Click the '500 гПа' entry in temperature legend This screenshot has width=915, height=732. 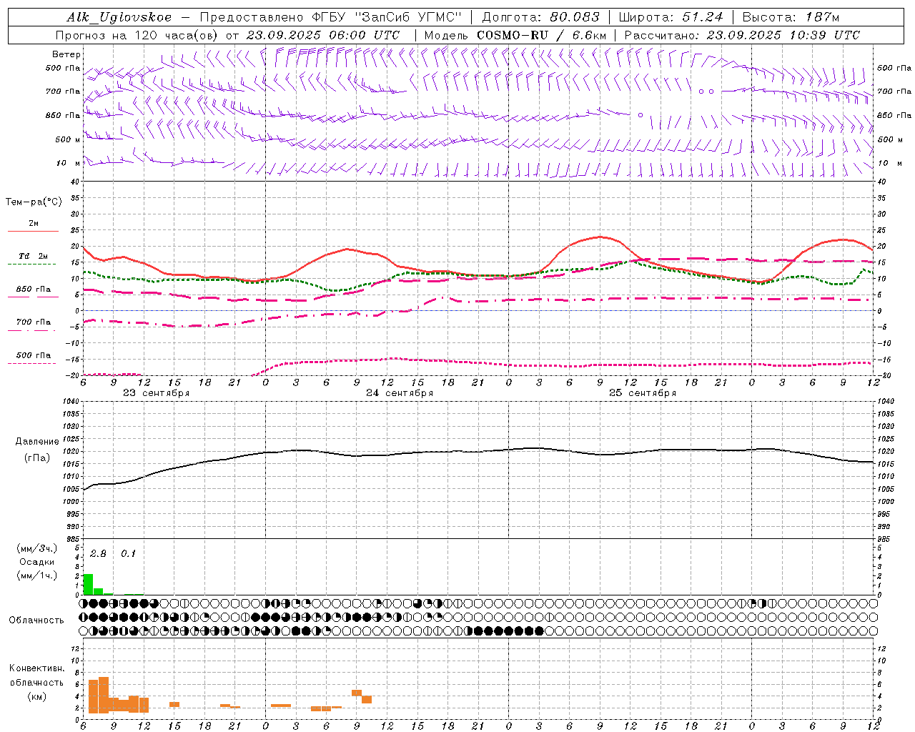click(34, 355)
